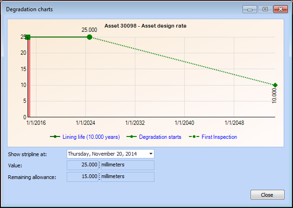Click the Lining life legend line icon
293x208 pixels.
(x=56, y=137)
